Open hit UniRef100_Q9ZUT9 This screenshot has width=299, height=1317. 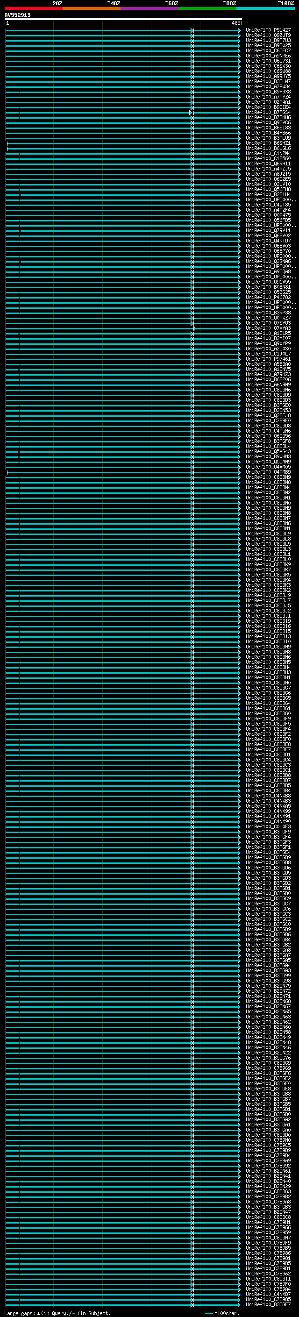(x=268, y=36)
